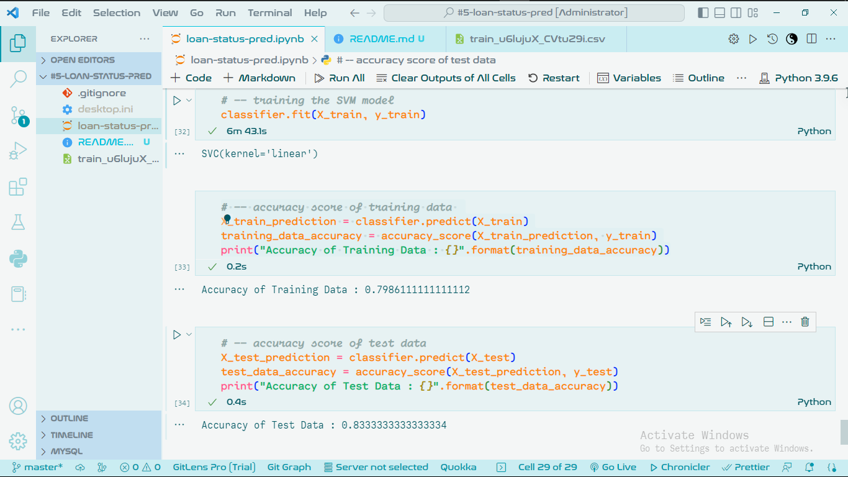The height and width of the screenshot is (477, 848).
Task: Expand the OPEN EDITORS section
Action: point(99,60)
